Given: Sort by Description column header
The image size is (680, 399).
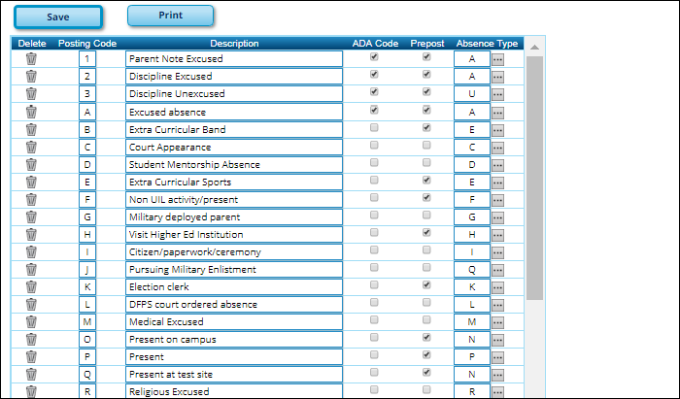Looking at the screenshot, I should 234,43.
